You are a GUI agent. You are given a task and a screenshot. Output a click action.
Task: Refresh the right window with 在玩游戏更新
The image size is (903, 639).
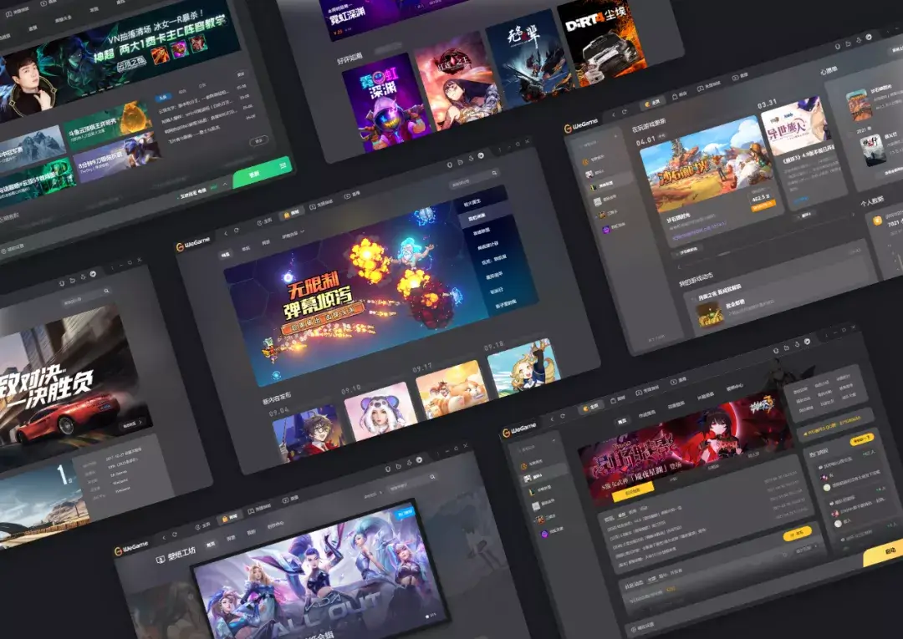(625, 112)
